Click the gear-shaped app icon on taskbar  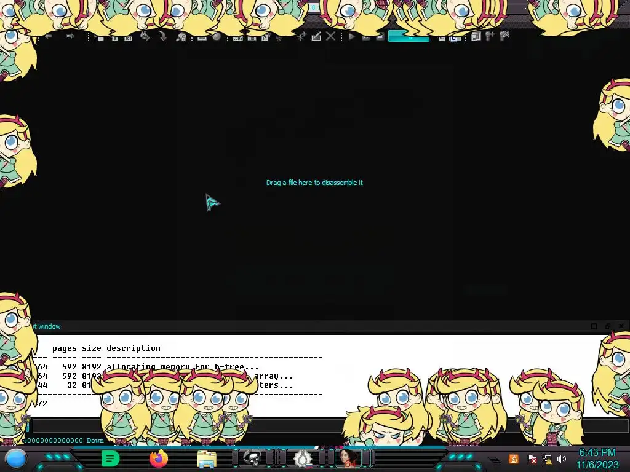[302, 458]
